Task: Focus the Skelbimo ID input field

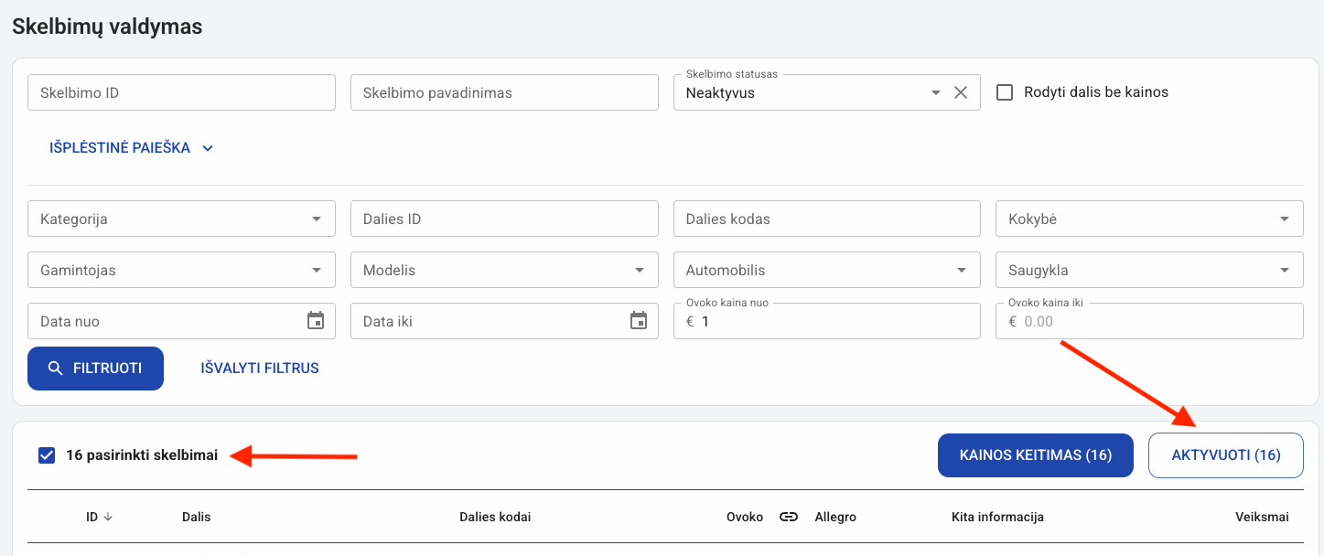Action: pyautogui.click(x=181, y=92)
